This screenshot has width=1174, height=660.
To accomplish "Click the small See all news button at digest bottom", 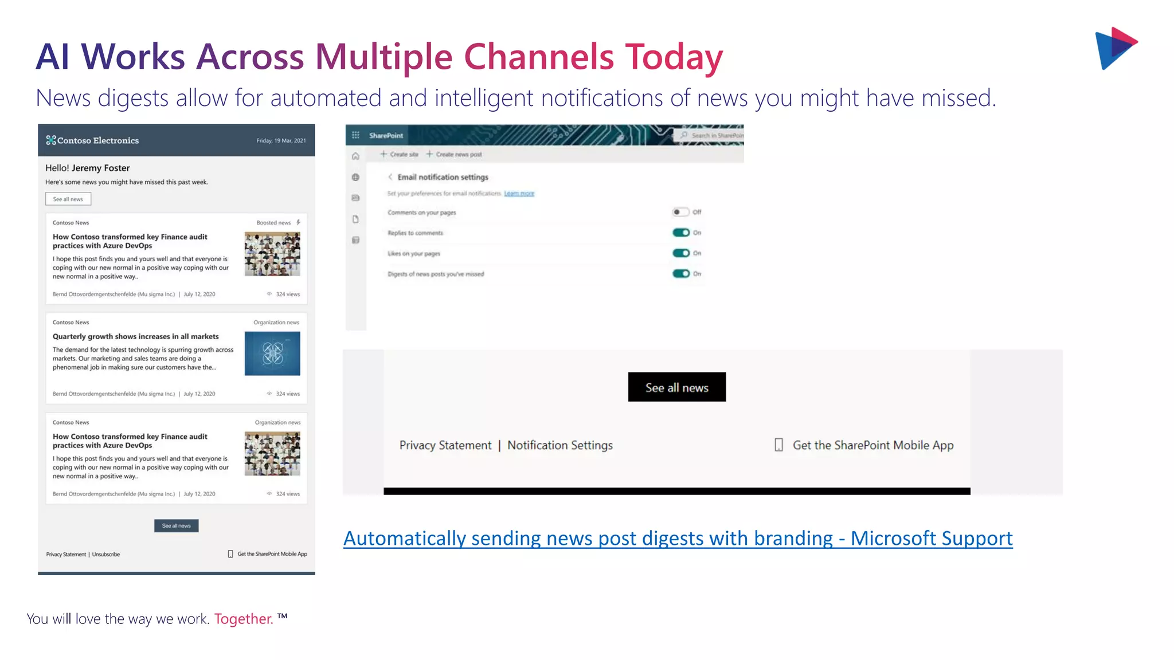I will point(177,525).
